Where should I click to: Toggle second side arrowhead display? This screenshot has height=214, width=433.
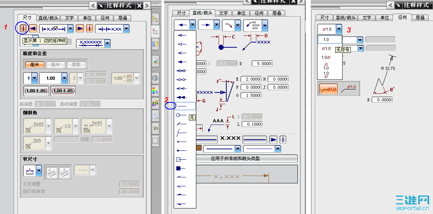pos(80,28)
